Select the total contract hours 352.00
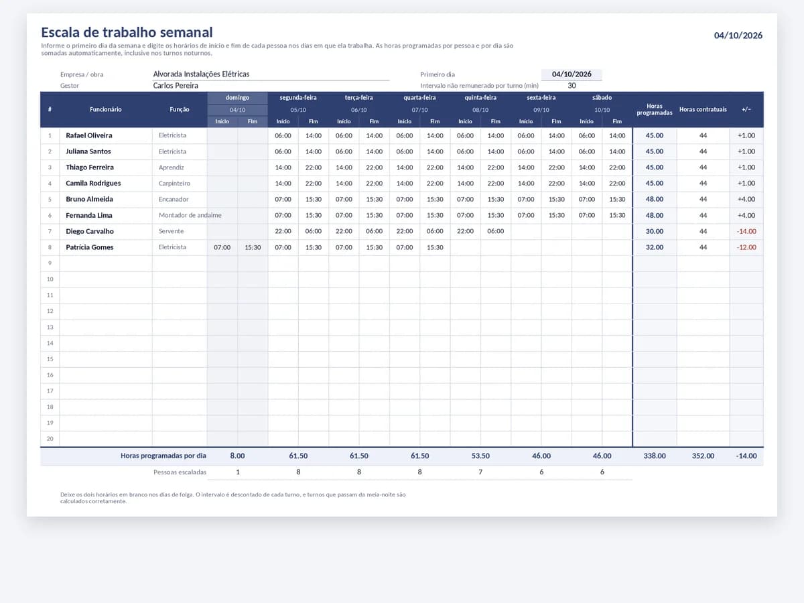The width and height of the screenshot is (804, 603). coord(703,456)
